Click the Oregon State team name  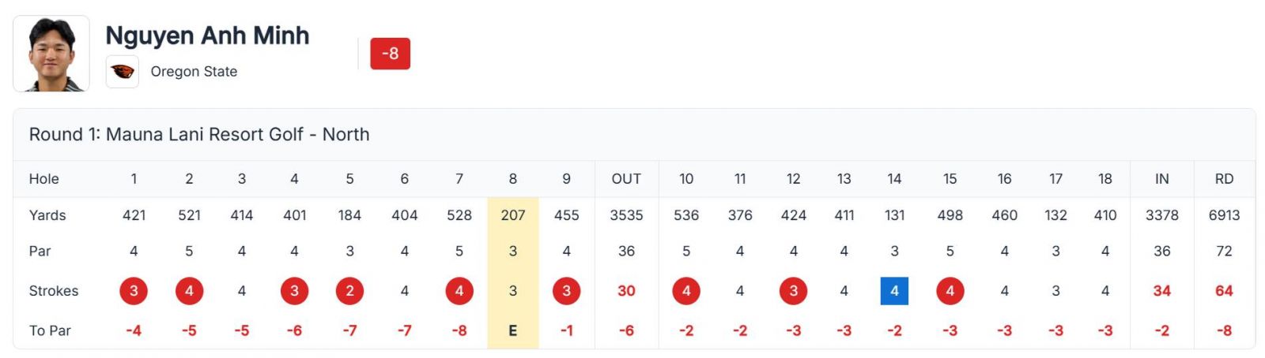click(194, 72)
